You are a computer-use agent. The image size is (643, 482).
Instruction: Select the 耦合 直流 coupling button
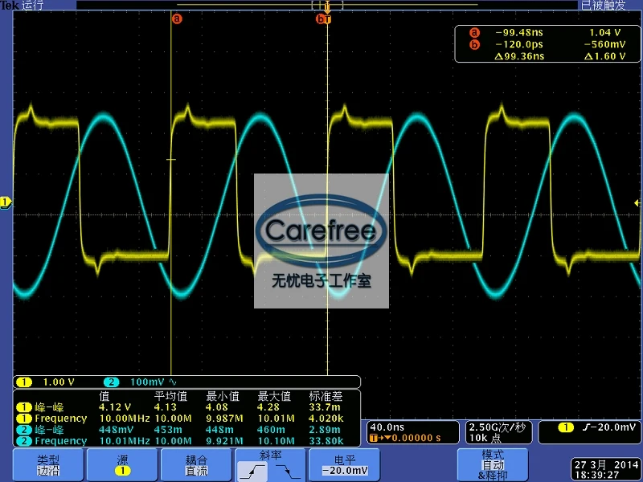point(196,465)
